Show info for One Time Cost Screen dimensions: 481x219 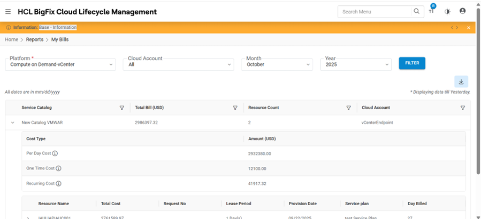coord(58,168)
